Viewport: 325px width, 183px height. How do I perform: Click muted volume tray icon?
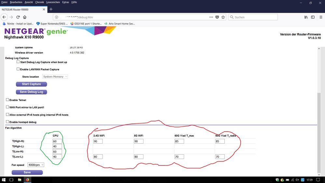[x=297, y=180]
